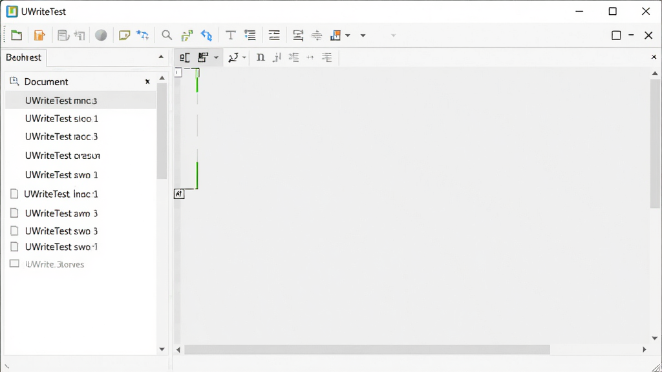Tick the checkbox for last UWriteTest swo 1 row

coord(14,247)
